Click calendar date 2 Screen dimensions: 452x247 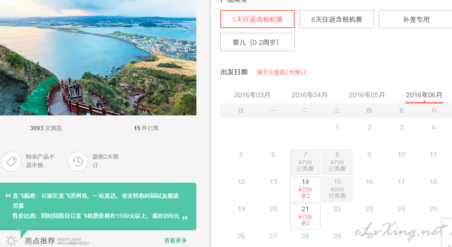(x=369, y=127)
